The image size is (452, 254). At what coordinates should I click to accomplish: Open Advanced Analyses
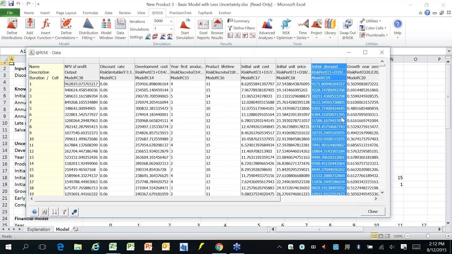tap(267, 29)
